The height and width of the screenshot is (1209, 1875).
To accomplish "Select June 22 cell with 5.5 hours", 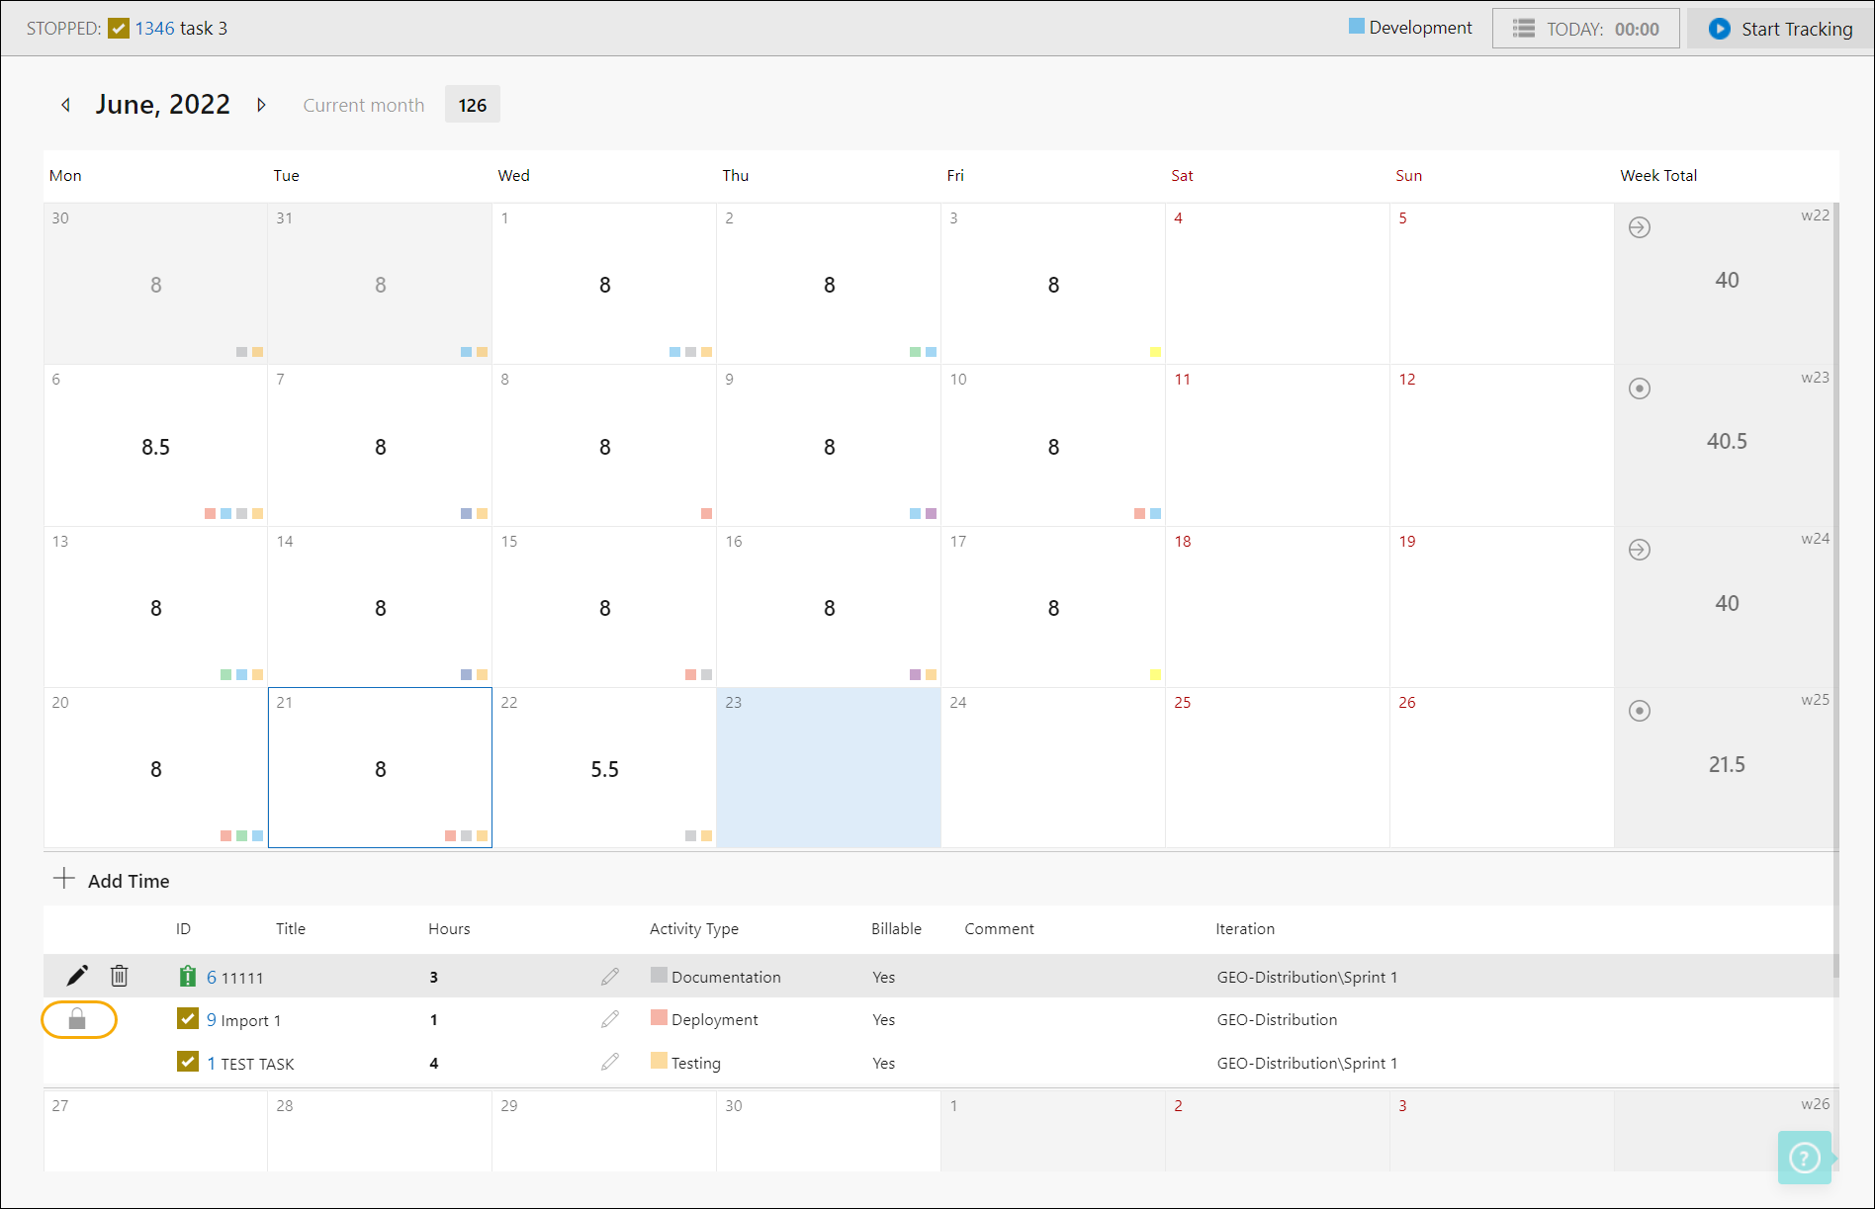I will coord(604,767).
